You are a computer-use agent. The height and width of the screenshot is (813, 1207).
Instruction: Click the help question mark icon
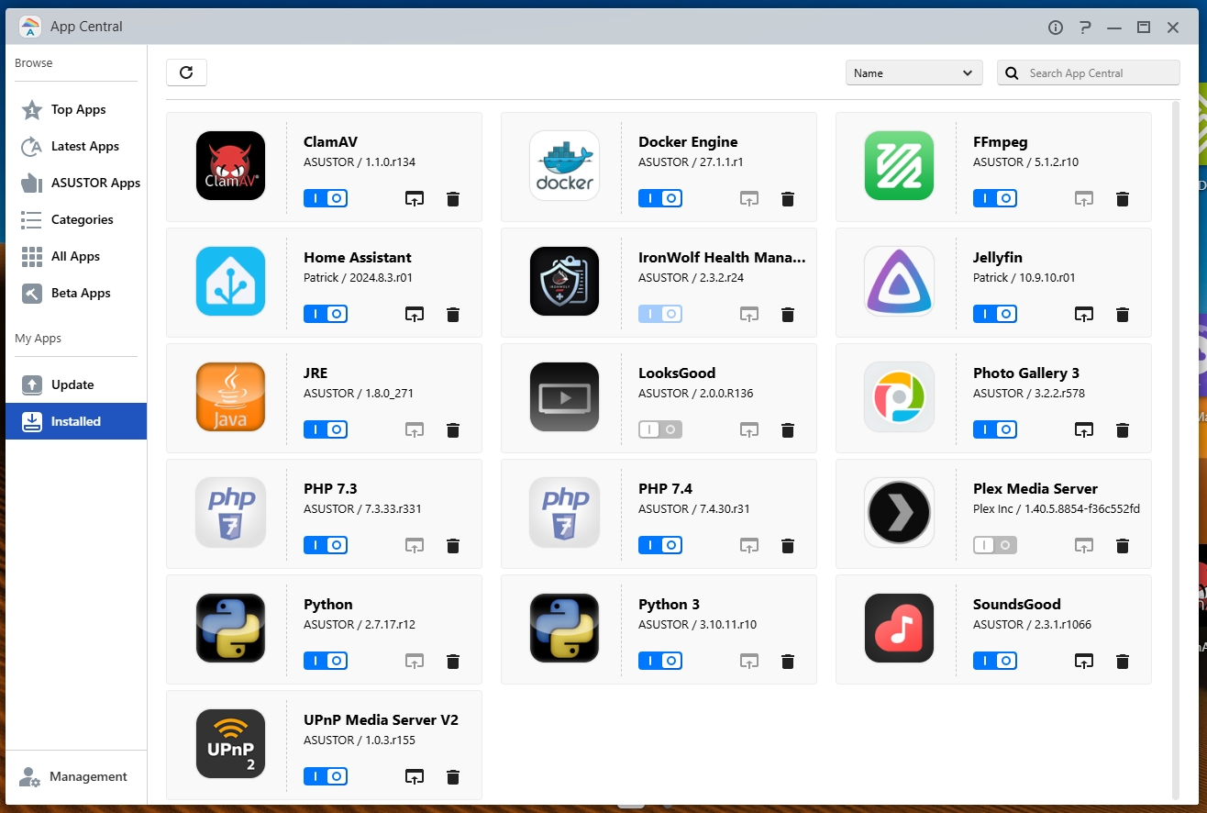pyautogui.click(x=1085, y=28)
